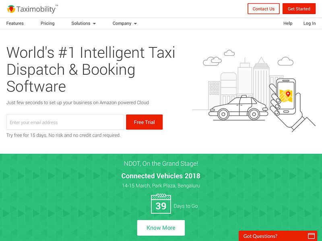The image size is (322, 241).
Task: Go to the Pricing page
Action: 47,23
